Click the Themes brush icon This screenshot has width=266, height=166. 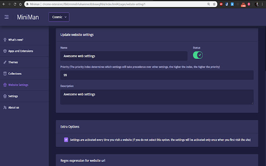coord(5,62)
